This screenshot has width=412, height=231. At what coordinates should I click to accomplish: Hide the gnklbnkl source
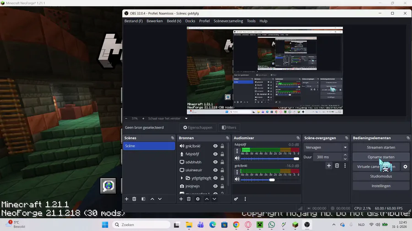point(216,146)
